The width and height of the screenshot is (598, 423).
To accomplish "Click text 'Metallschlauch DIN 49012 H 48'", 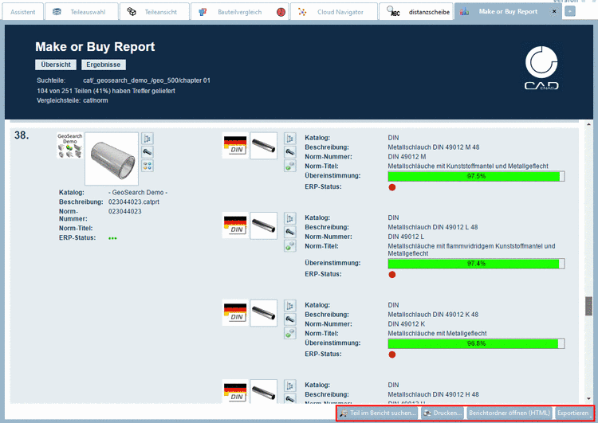I will 434,394.
